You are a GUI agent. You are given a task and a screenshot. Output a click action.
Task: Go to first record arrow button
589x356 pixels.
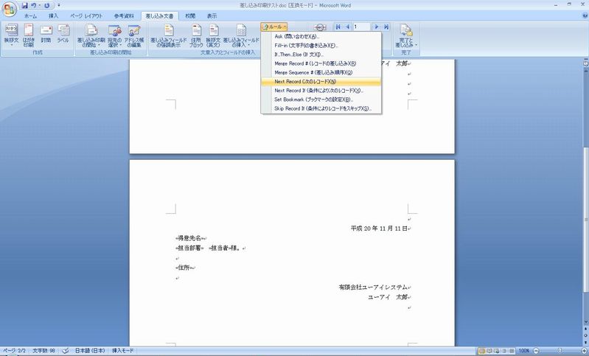pos(338,27)
